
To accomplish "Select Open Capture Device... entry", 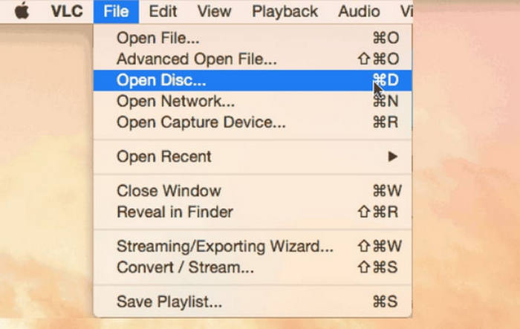I will 253,123.
